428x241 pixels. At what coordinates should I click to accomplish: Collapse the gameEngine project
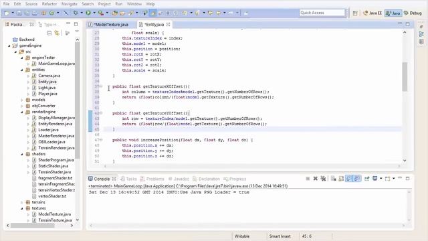9,46
